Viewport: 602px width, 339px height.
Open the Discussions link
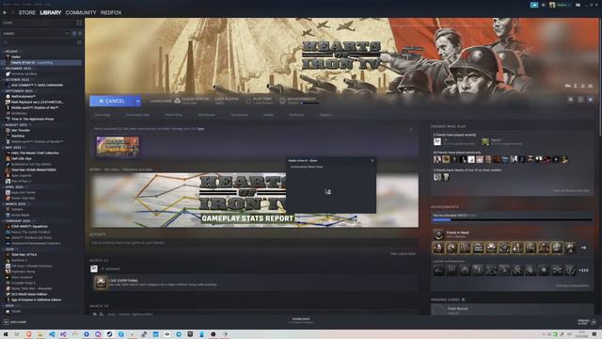click(239, 115)
